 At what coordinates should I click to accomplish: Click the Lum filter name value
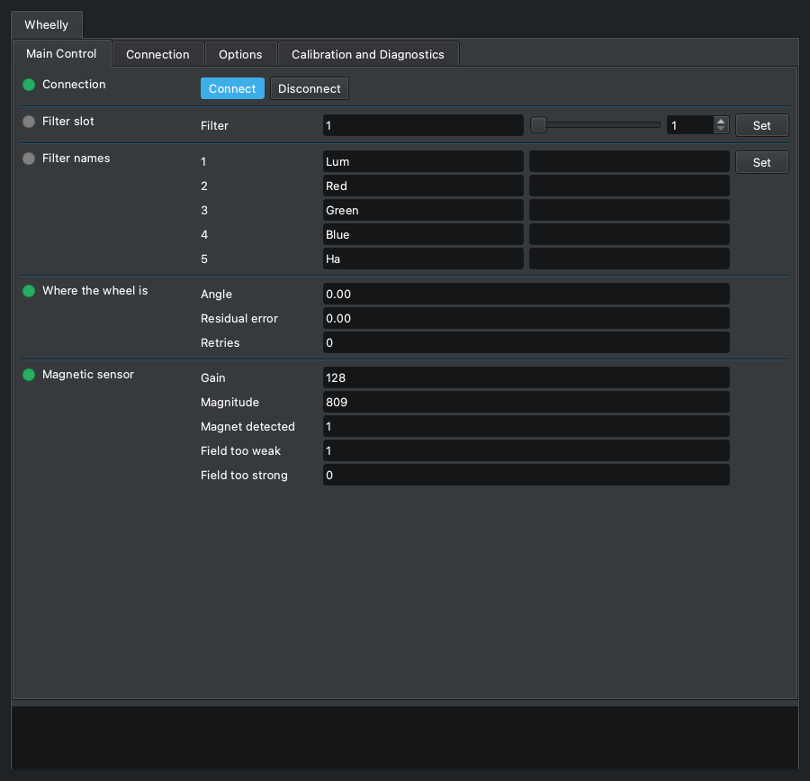pyautogui.click(x=423, y=162)
